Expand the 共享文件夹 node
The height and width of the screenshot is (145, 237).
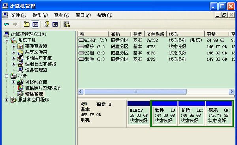coord(13,52)
